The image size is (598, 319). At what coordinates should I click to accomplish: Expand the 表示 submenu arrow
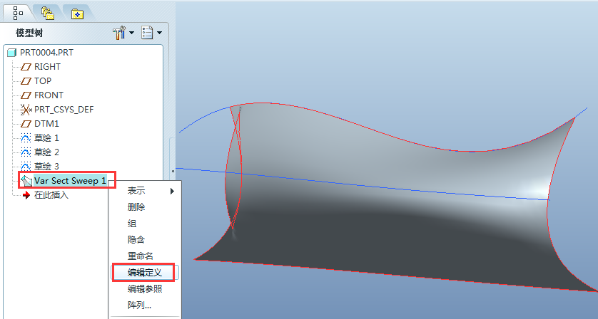click(x=171, y=191)
